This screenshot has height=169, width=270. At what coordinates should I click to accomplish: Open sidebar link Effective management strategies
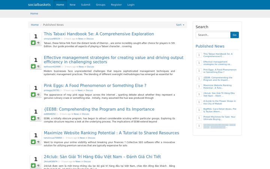pyautogui.click(x=217, y=63)
